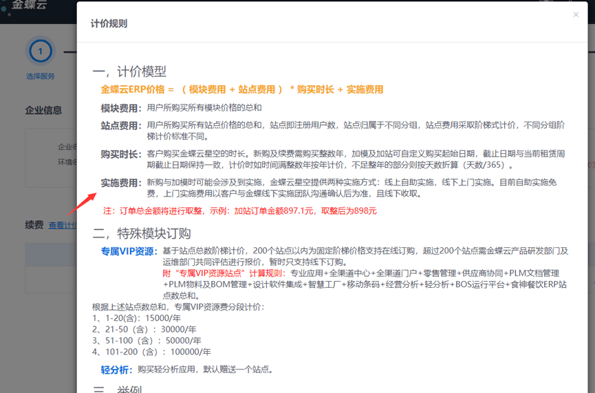Click the tier 21-50（含）：30000/年
This screenshot has height=393, width=595.
(x=144, y=329)
